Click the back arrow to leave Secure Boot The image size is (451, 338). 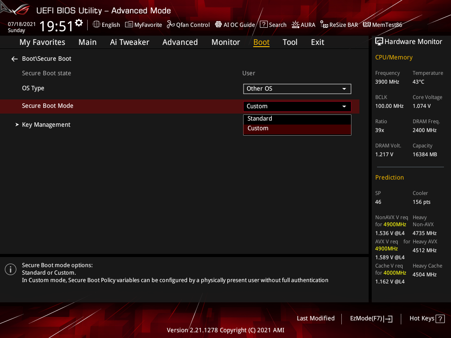coord(14,59)
